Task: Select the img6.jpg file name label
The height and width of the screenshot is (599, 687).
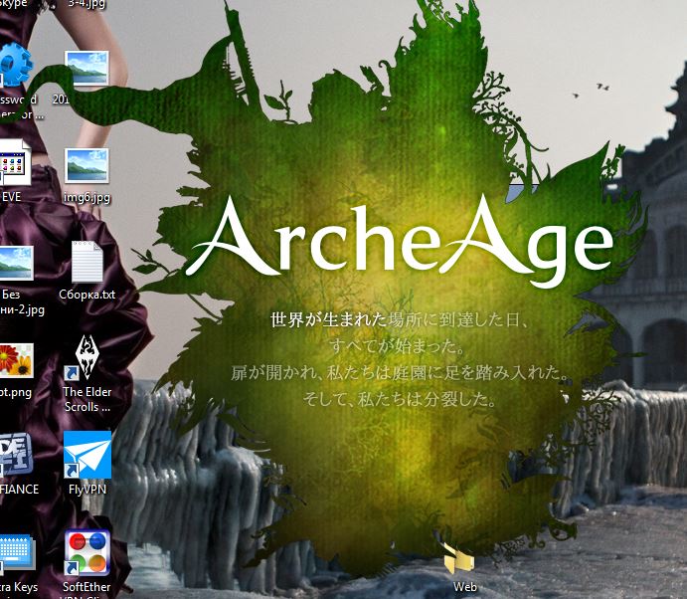Action: 86,197
